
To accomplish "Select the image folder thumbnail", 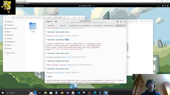I will (x=33, y=26).
